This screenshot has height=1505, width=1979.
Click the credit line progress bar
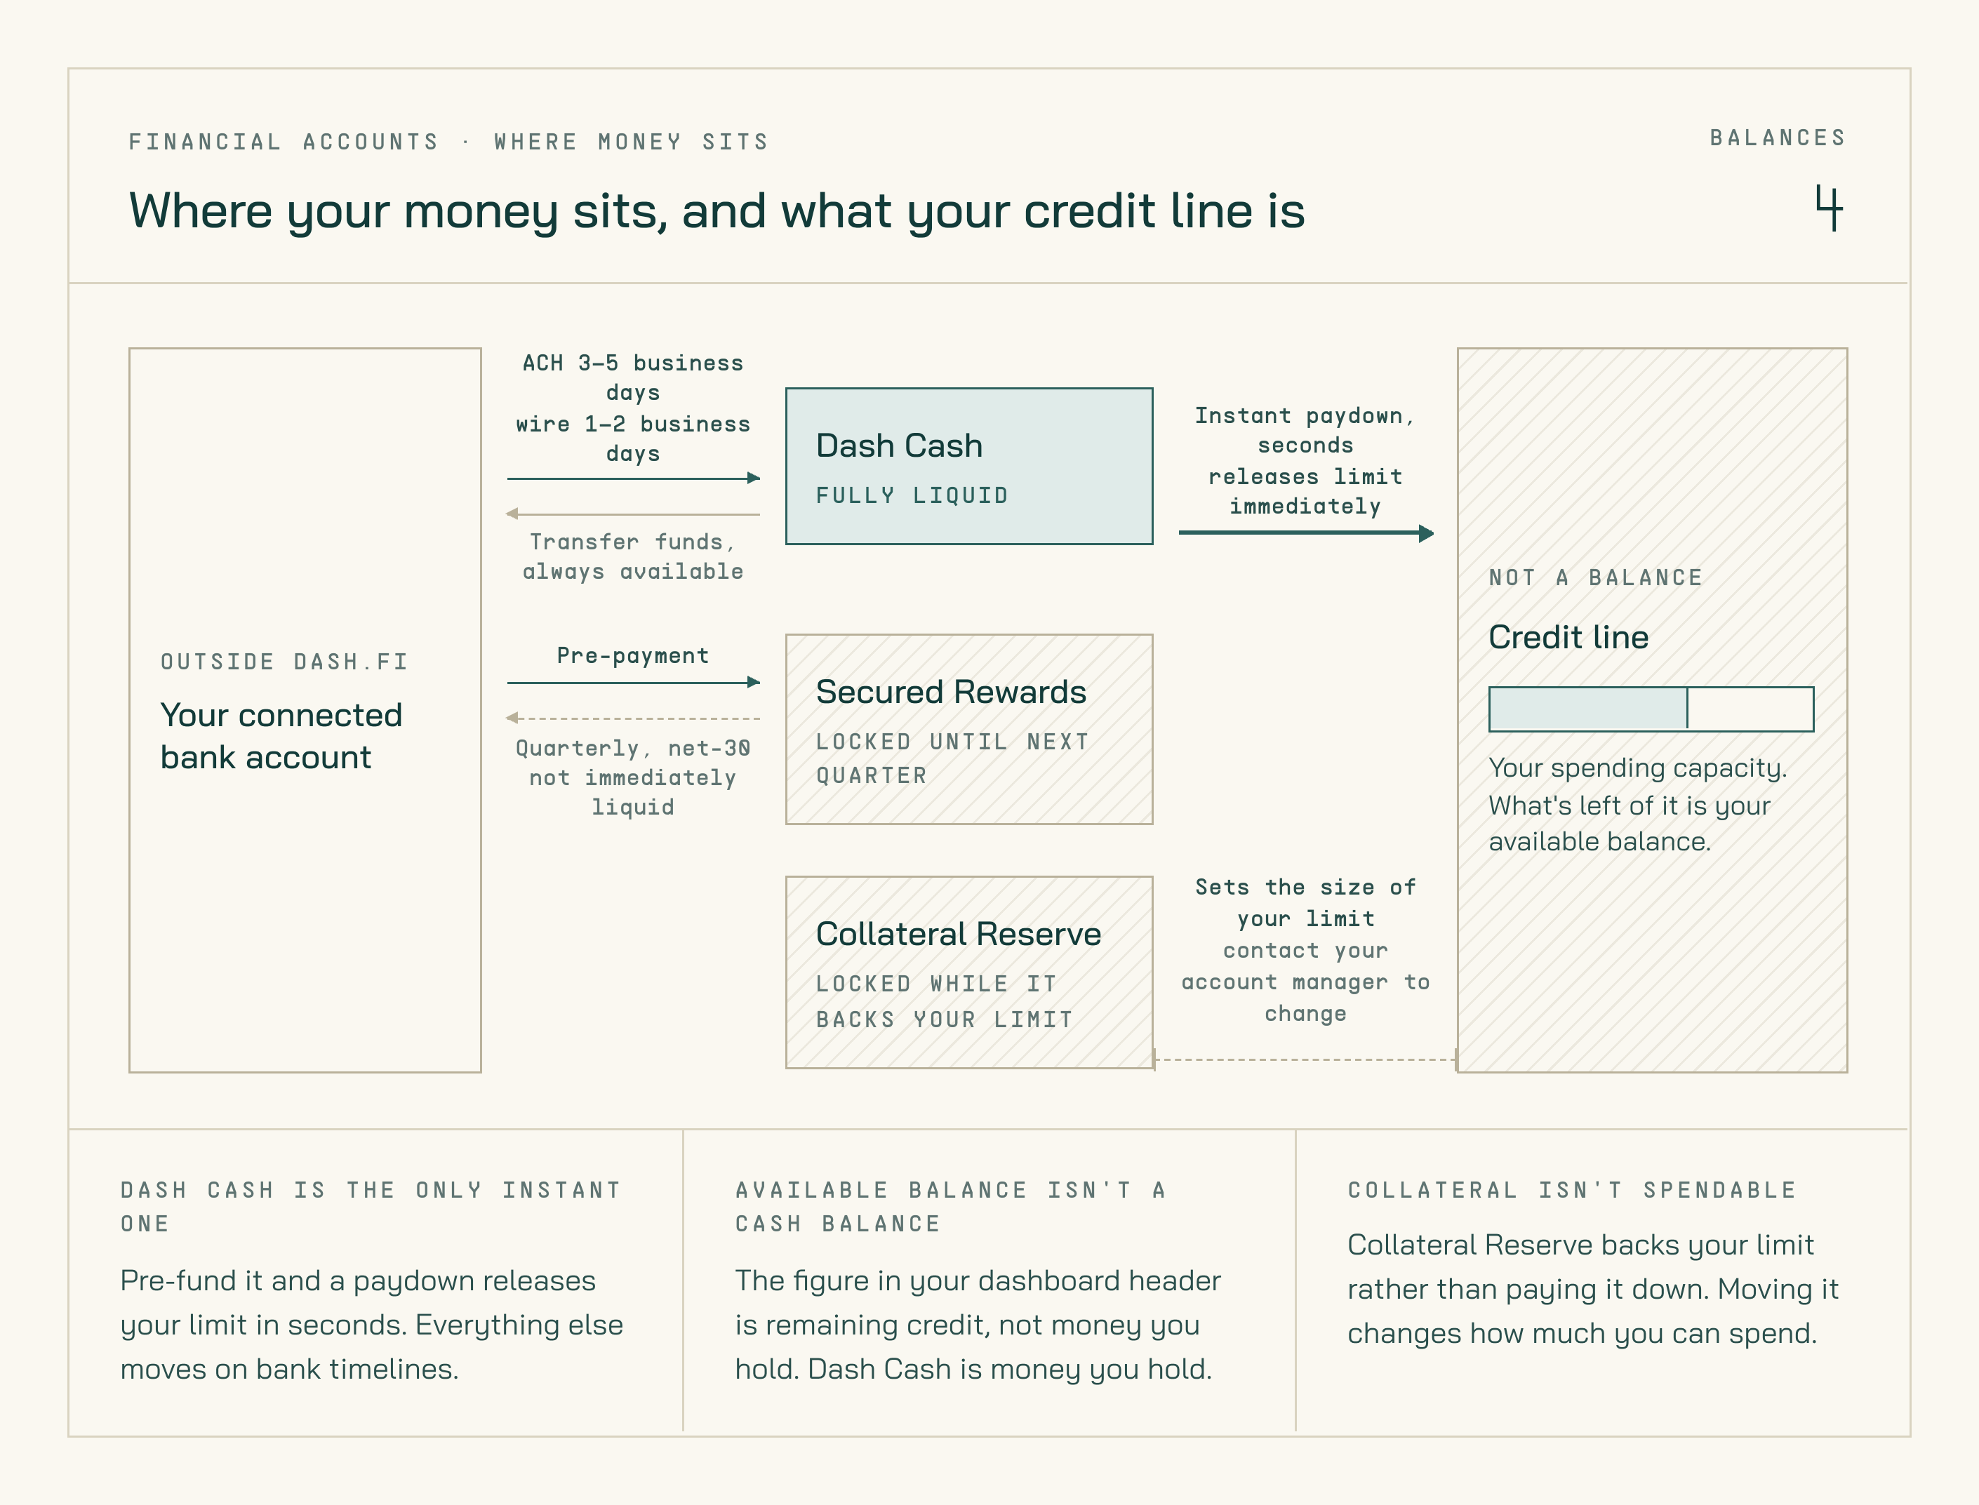click(x=1650, y=709)
